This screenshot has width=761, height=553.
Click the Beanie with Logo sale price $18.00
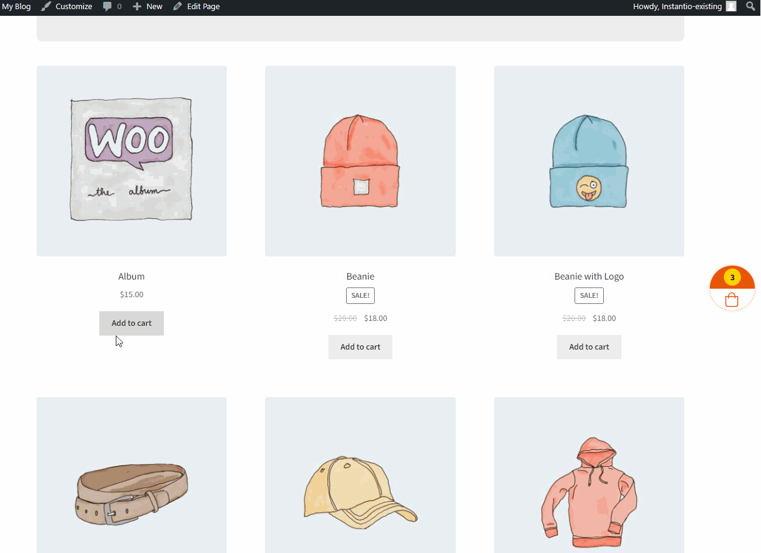(604, 319)
